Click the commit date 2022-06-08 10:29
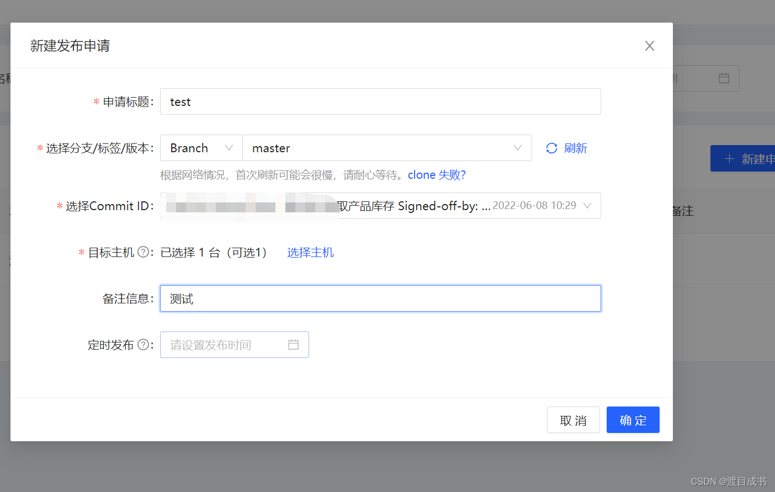Screen dimensions: 775x492 click(x=534, y=205)
